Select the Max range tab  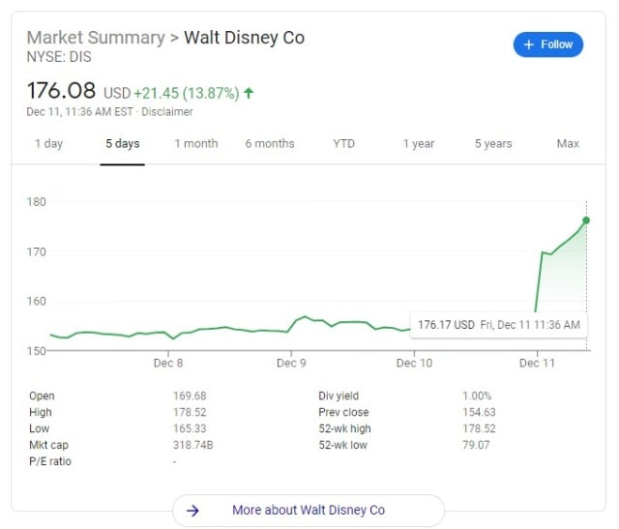click(x=568, y=143)
